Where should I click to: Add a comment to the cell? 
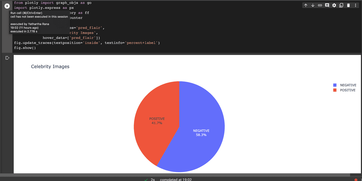(x=327, y=5)
